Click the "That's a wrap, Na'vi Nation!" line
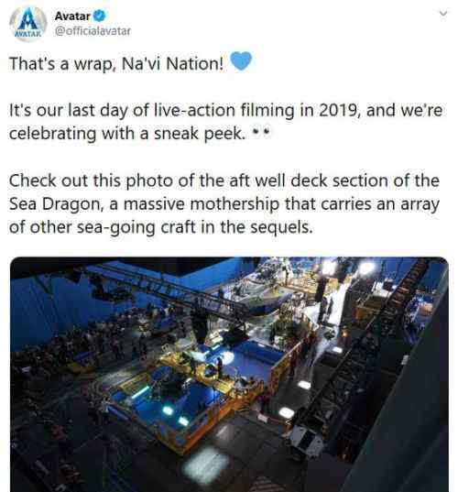The image size is (458, 492). click(x=116, y=64)
